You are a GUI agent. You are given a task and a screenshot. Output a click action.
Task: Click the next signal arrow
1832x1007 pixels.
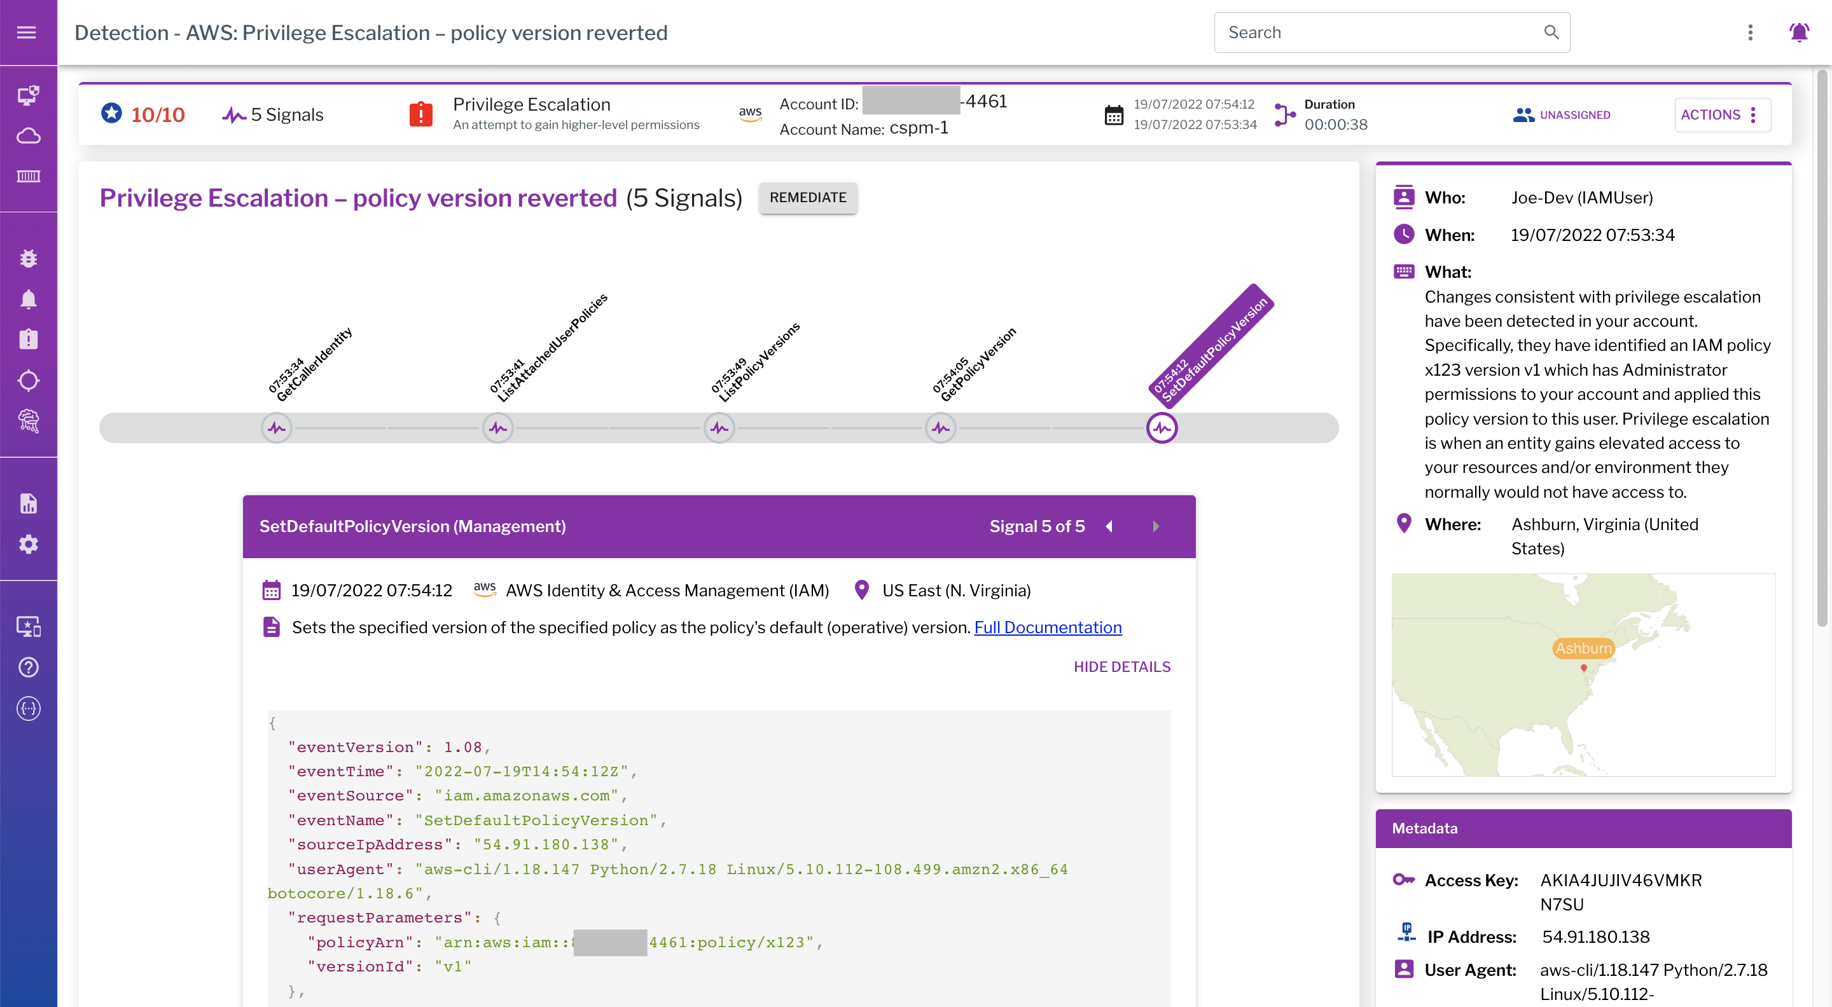(1156, 526)
